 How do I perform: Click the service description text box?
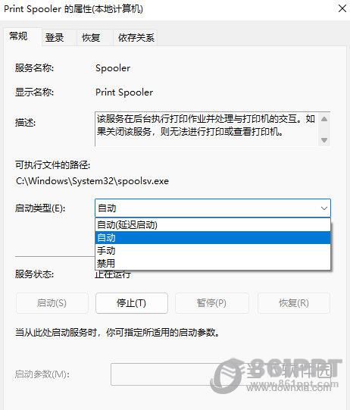pos(207,129)
